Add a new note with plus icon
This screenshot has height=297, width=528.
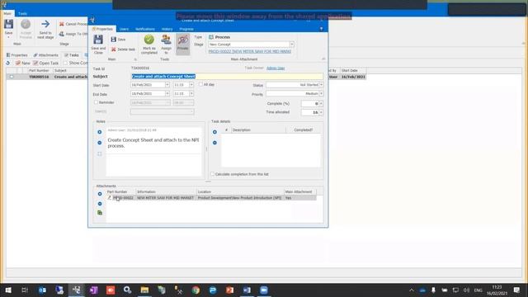[x=100, y=132]
